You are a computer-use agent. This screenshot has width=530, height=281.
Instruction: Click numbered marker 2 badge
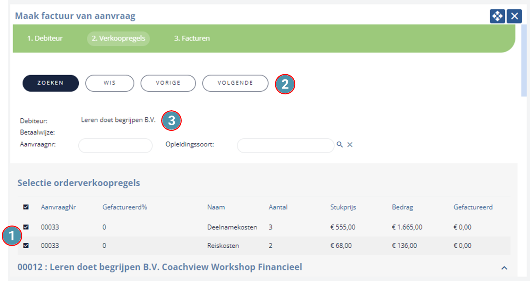point(285,84)
